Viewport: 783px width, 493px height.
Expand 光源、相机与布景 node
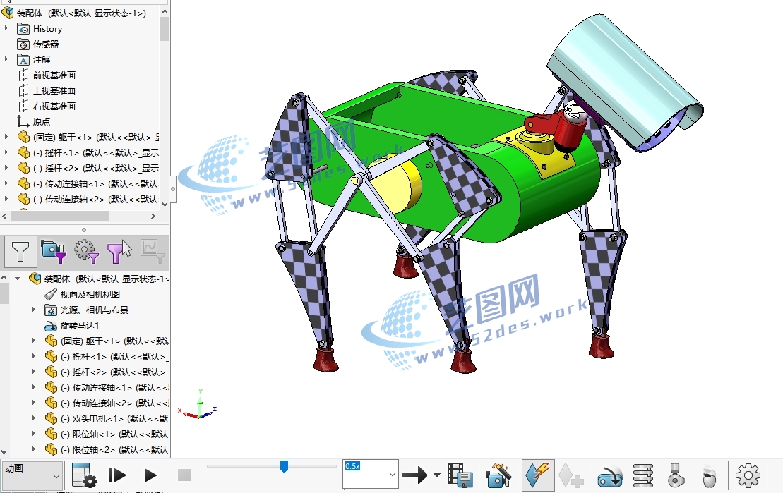pyautogui.click(x=34, y=310)
